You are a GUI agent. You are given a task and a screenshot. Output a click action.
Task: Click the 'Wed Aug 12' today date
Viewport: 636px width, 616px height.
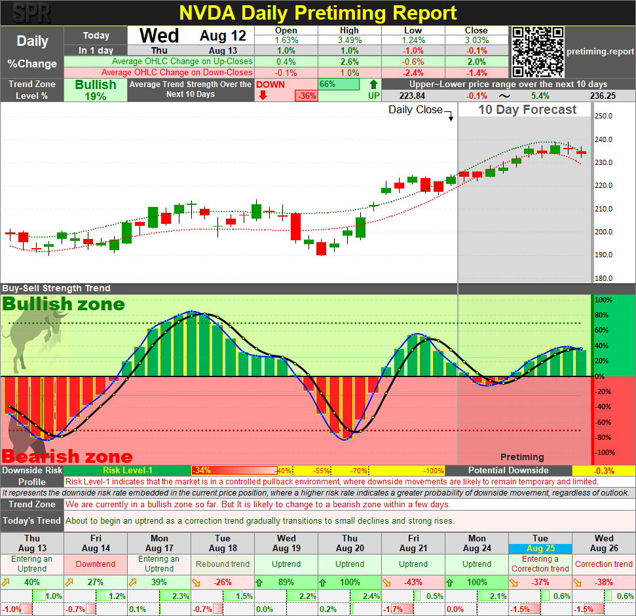point(193,35)
